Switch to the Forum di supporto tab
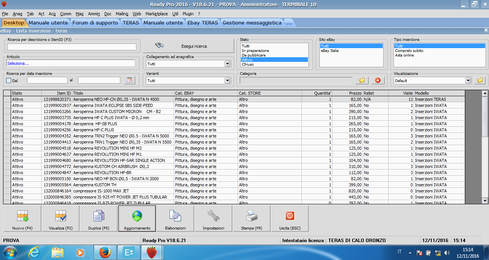The height and width of the screenshot is (260, 489). click(x=95, y=23)
